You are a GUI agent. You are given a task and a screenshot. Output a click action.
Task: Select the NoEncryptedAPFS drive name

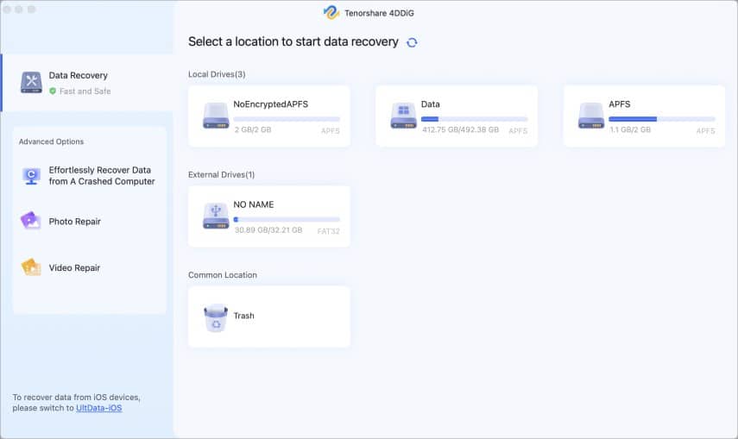(x=271, y=104)
